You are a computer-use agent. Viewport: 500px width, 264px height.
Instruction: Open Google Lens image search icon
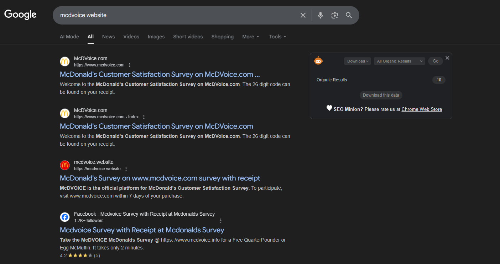coord(334,15)
